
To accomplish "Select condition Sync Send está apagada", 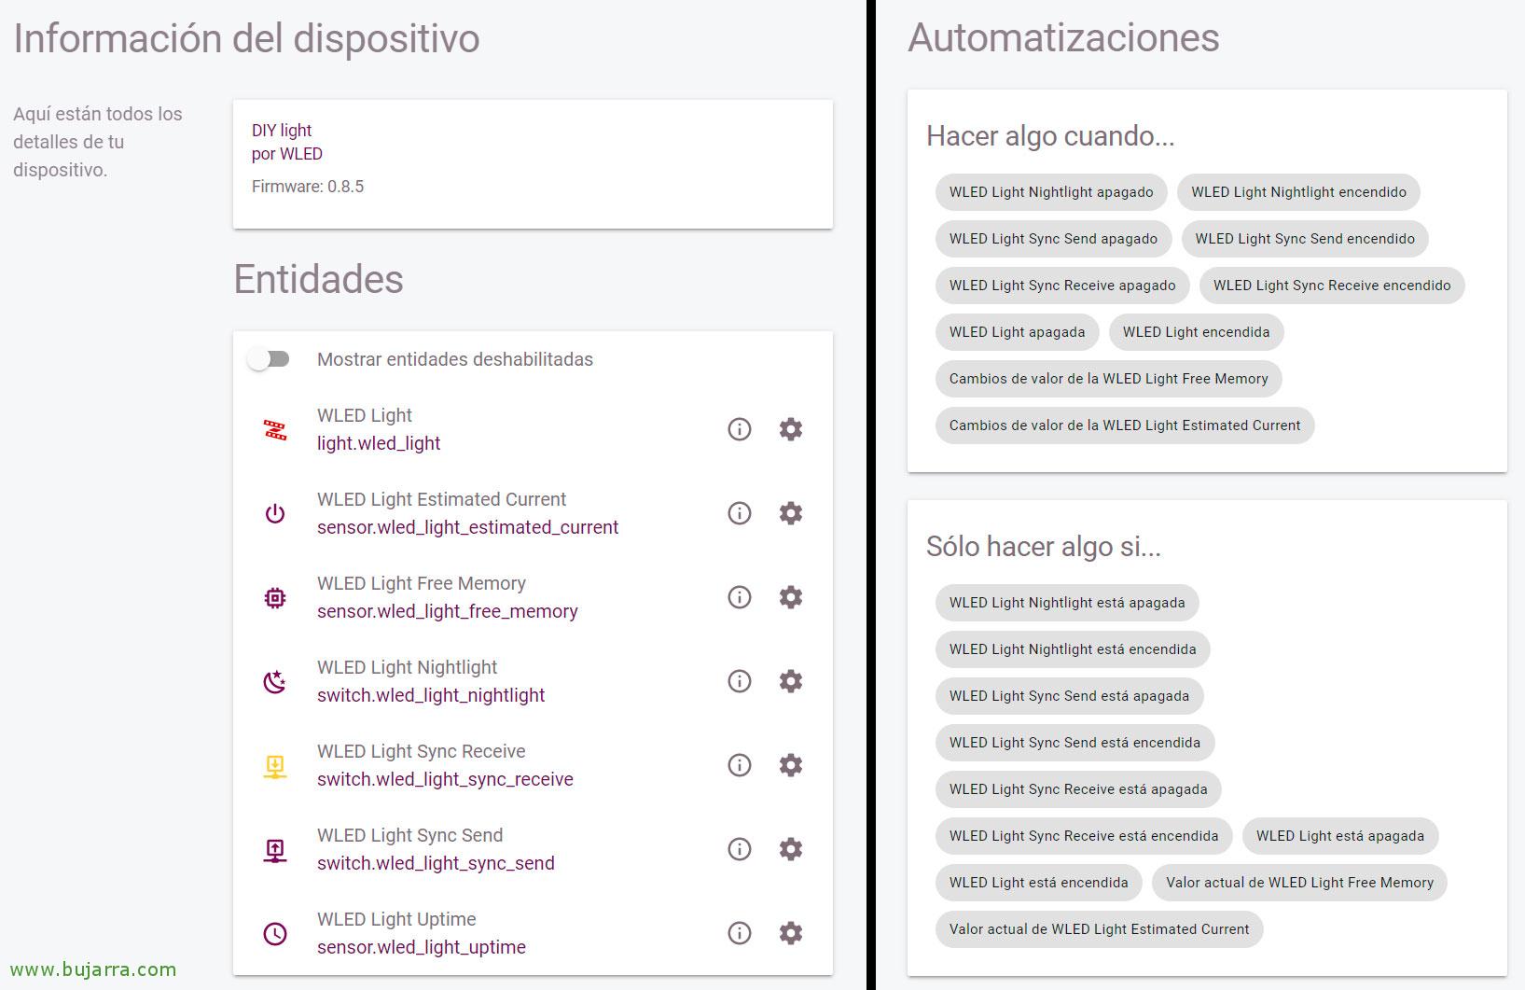I will (1069, 696).
